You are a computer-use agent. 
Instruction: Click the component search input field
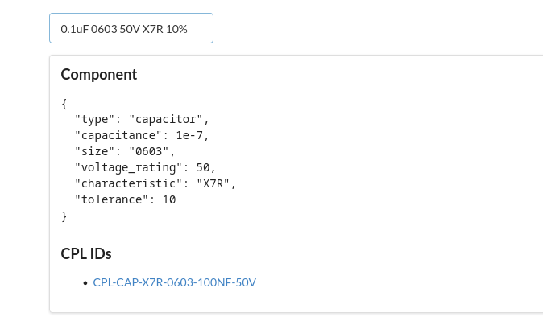click(x=131, y=28)
